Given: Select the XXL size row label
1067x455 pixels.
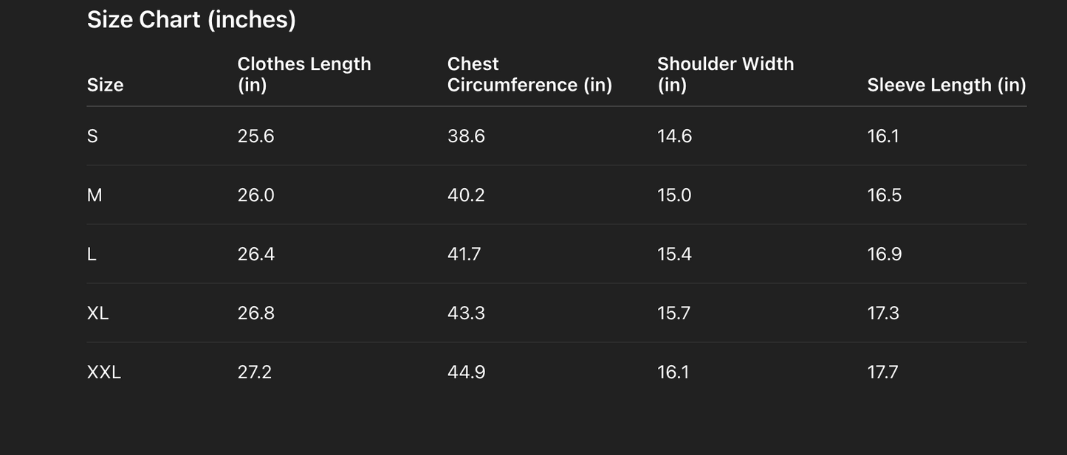Looking at the screenshot, I should click(104, 372).
